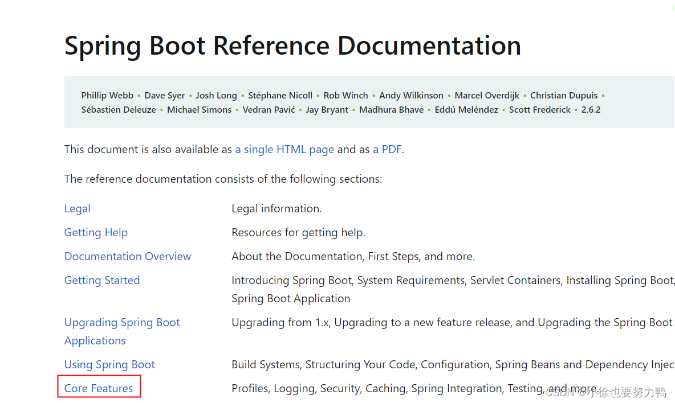Click author name Scott Frederick
675x403 pixels.
[x=539, y=109]
